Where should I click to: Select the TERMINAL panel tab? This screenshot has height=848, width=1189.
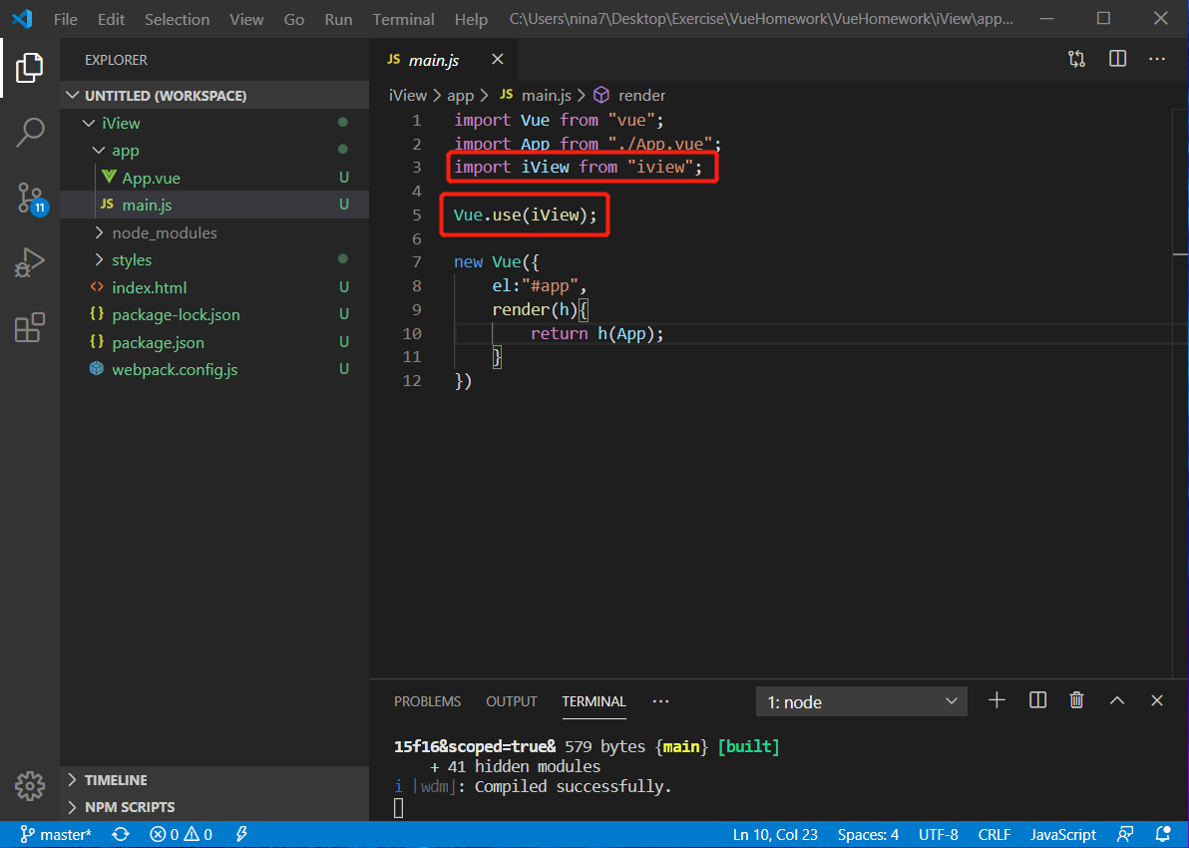point(594,701)
